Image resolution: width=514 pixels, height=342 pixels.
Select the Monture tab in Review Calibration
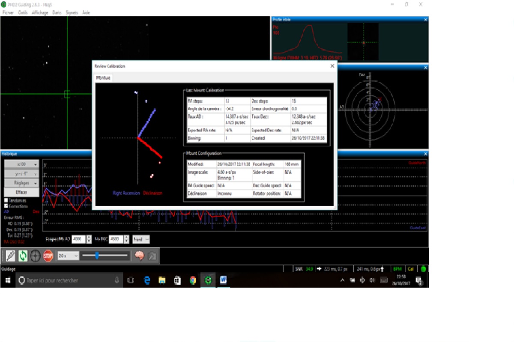103,78
